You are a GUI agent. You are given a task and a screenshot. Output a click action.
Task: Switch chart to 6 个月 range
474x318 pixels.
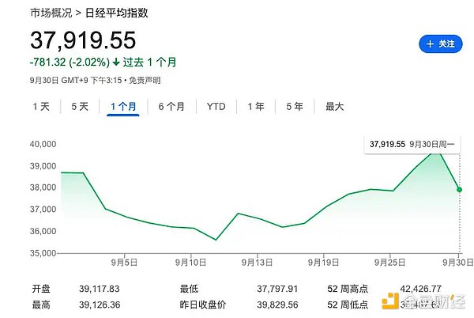point(171,107)
